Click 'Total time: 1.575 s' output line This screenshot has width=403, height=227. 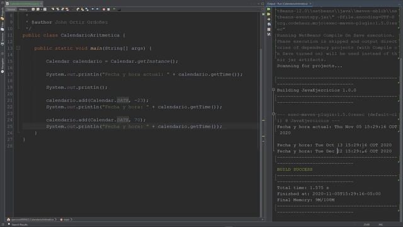pyautogui.click(x=303, y=188)
